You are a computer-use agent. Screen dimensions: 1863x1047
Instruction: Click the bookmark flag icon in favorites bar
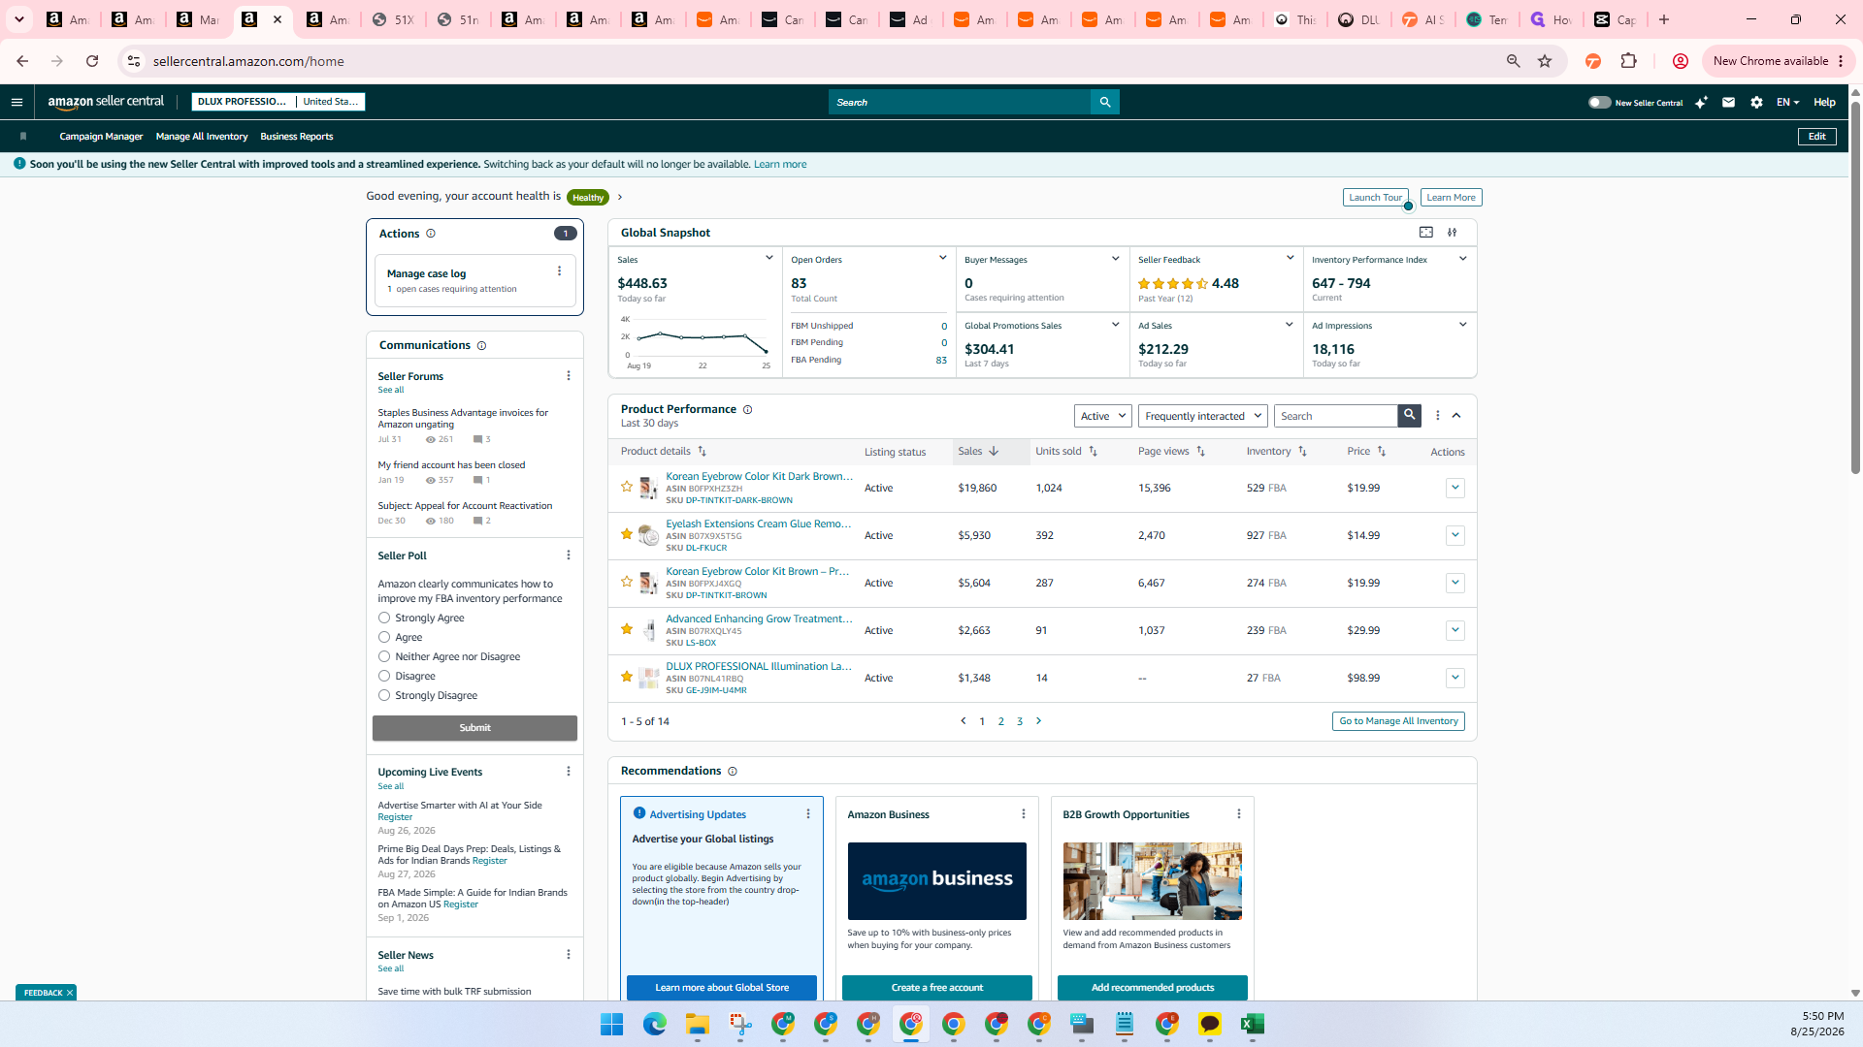[23, 137]
